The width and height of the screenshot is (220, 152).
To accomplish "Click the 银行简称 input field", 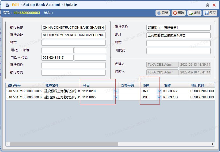I will tap(74, 65).
